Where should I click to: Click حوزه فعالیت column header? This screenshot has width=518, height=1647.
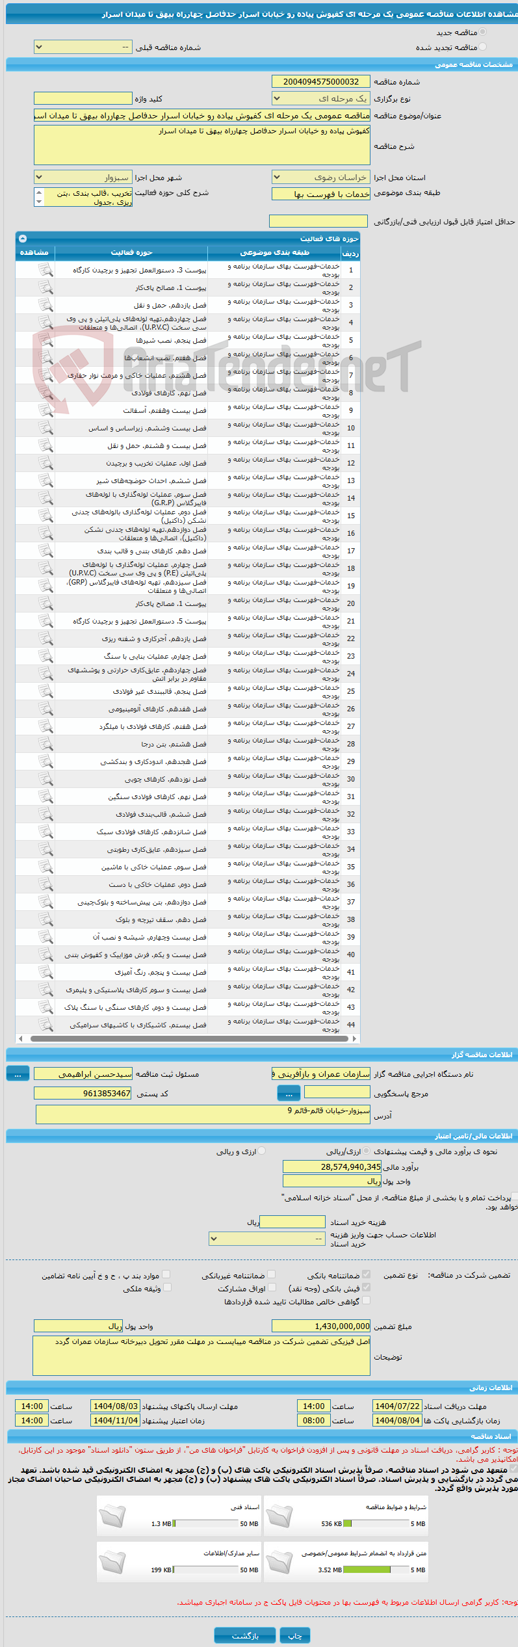pyautogui.click(x=131, y=252)
